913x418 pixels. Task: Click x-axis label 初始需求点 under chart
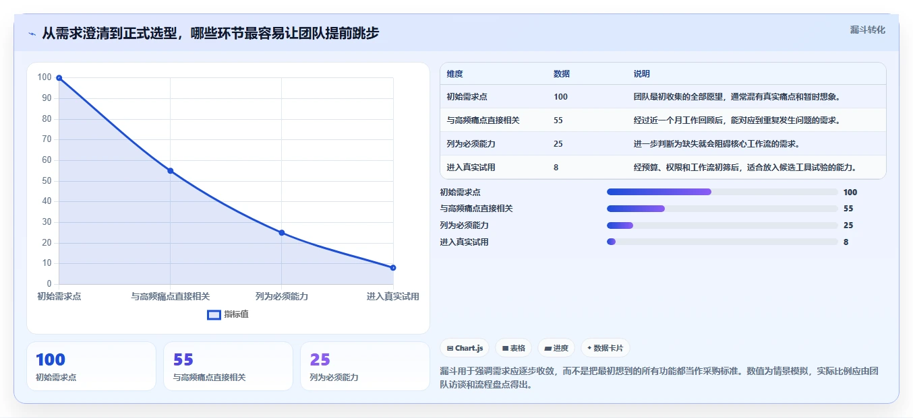(59, 296)
